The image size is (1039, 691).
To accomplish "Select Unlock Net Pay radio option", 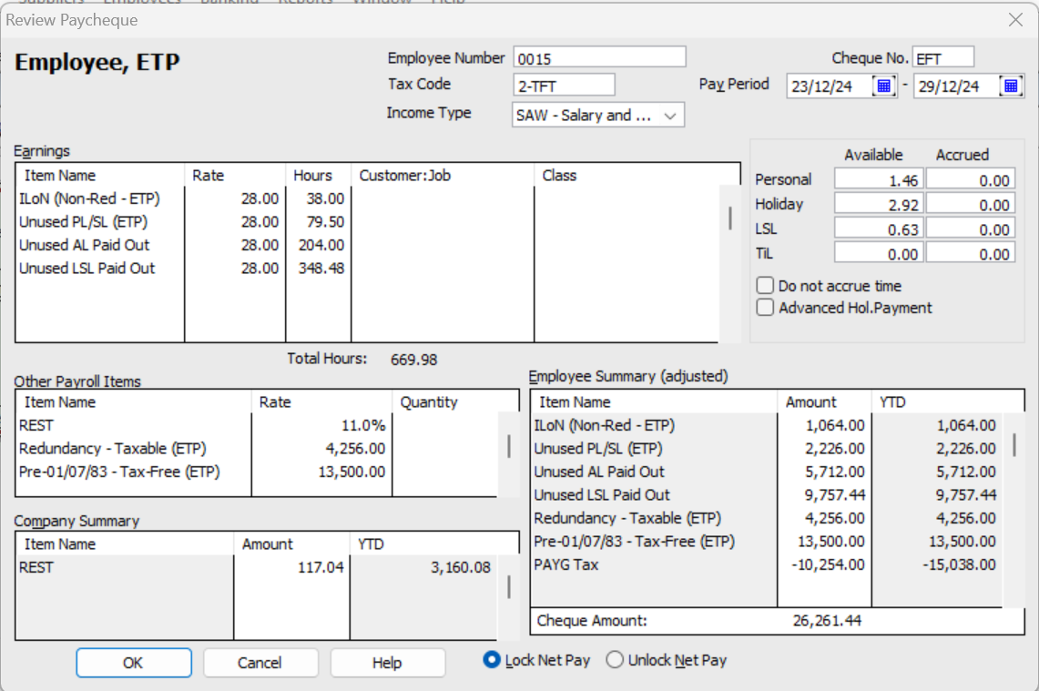I will click(x=615, y=660).
